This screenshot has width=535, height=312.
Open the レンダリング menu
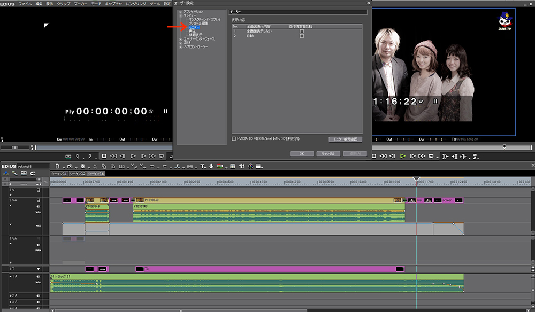point(136,4)
